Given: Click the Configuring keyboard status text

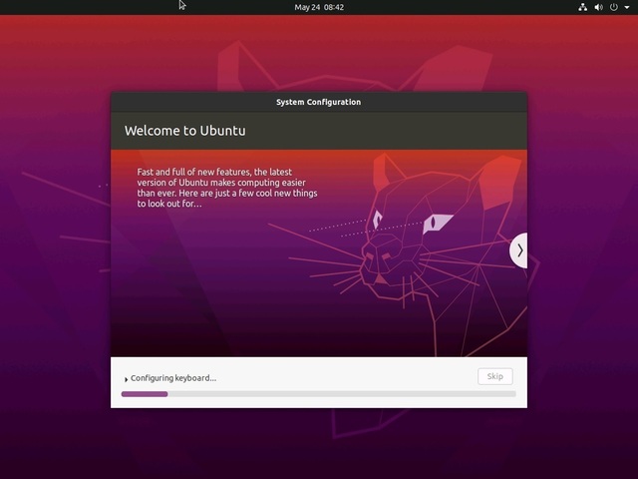Looking at the screenshot, I should point(173,378).
